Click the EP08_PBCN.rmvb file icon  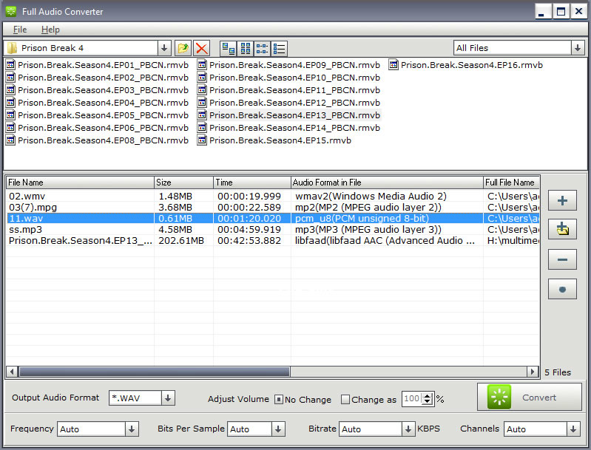click(x=10, y=140)
